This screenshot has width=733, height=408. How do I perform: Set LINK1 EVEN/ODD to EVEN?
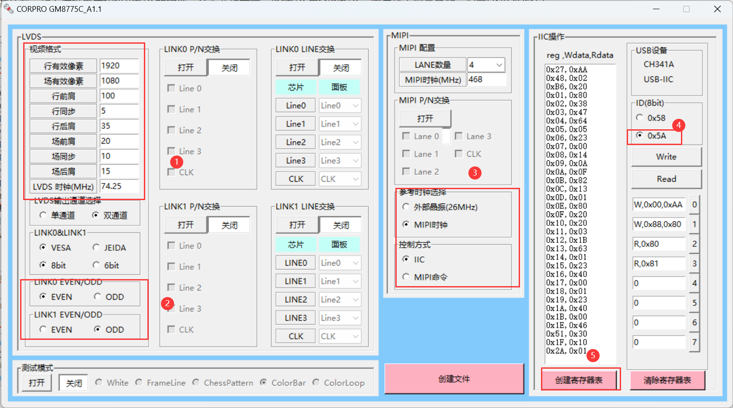coord(42,329)
